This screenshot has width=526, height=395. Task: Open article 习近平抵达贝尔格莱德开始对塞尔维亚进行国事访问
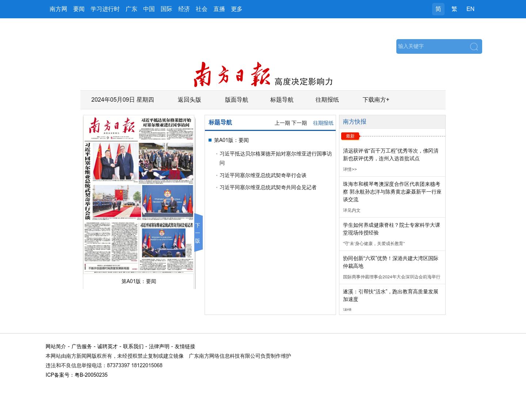click(276, 158)
